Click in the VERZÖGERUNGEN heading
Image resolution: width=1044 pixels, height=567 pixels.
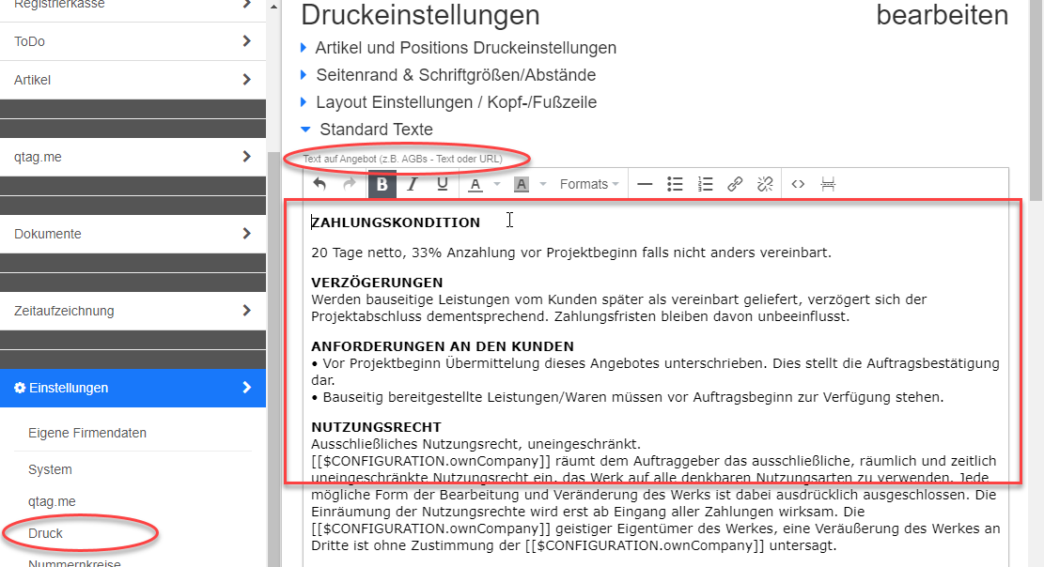[377, 283]
